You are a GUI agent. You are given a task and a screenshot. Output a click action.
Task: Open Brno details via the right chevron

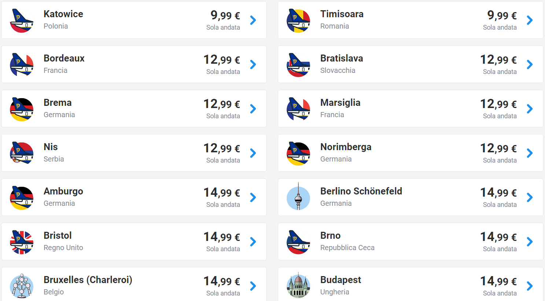coord(530,242)
